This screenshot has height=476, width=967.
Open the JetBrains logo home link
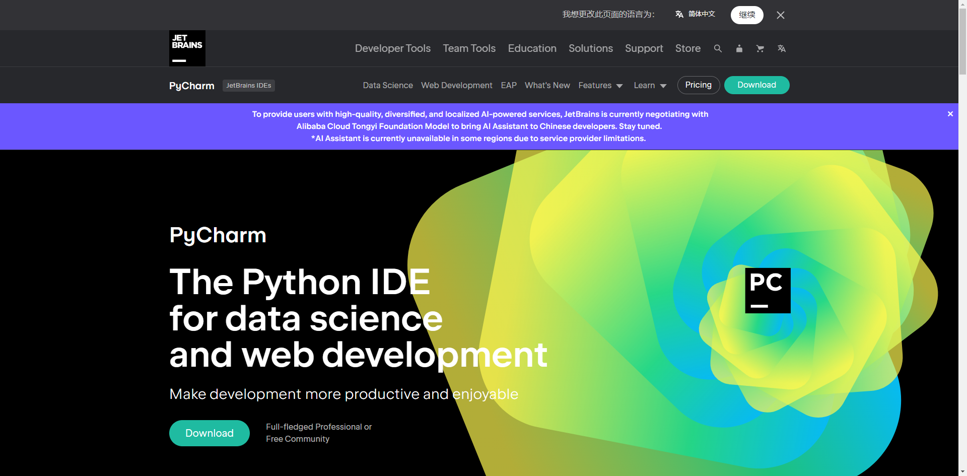[187, 48]
